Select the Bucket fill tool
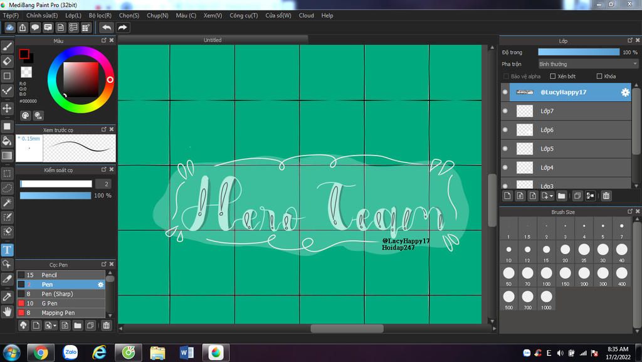Screen dimensions: 642x362 point(7,141)
